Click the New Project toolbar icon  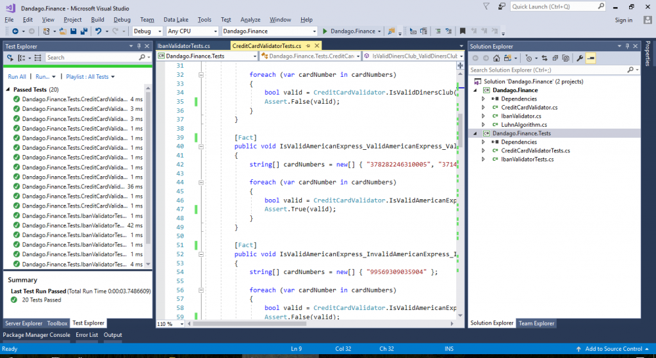(x=46, y=31)
